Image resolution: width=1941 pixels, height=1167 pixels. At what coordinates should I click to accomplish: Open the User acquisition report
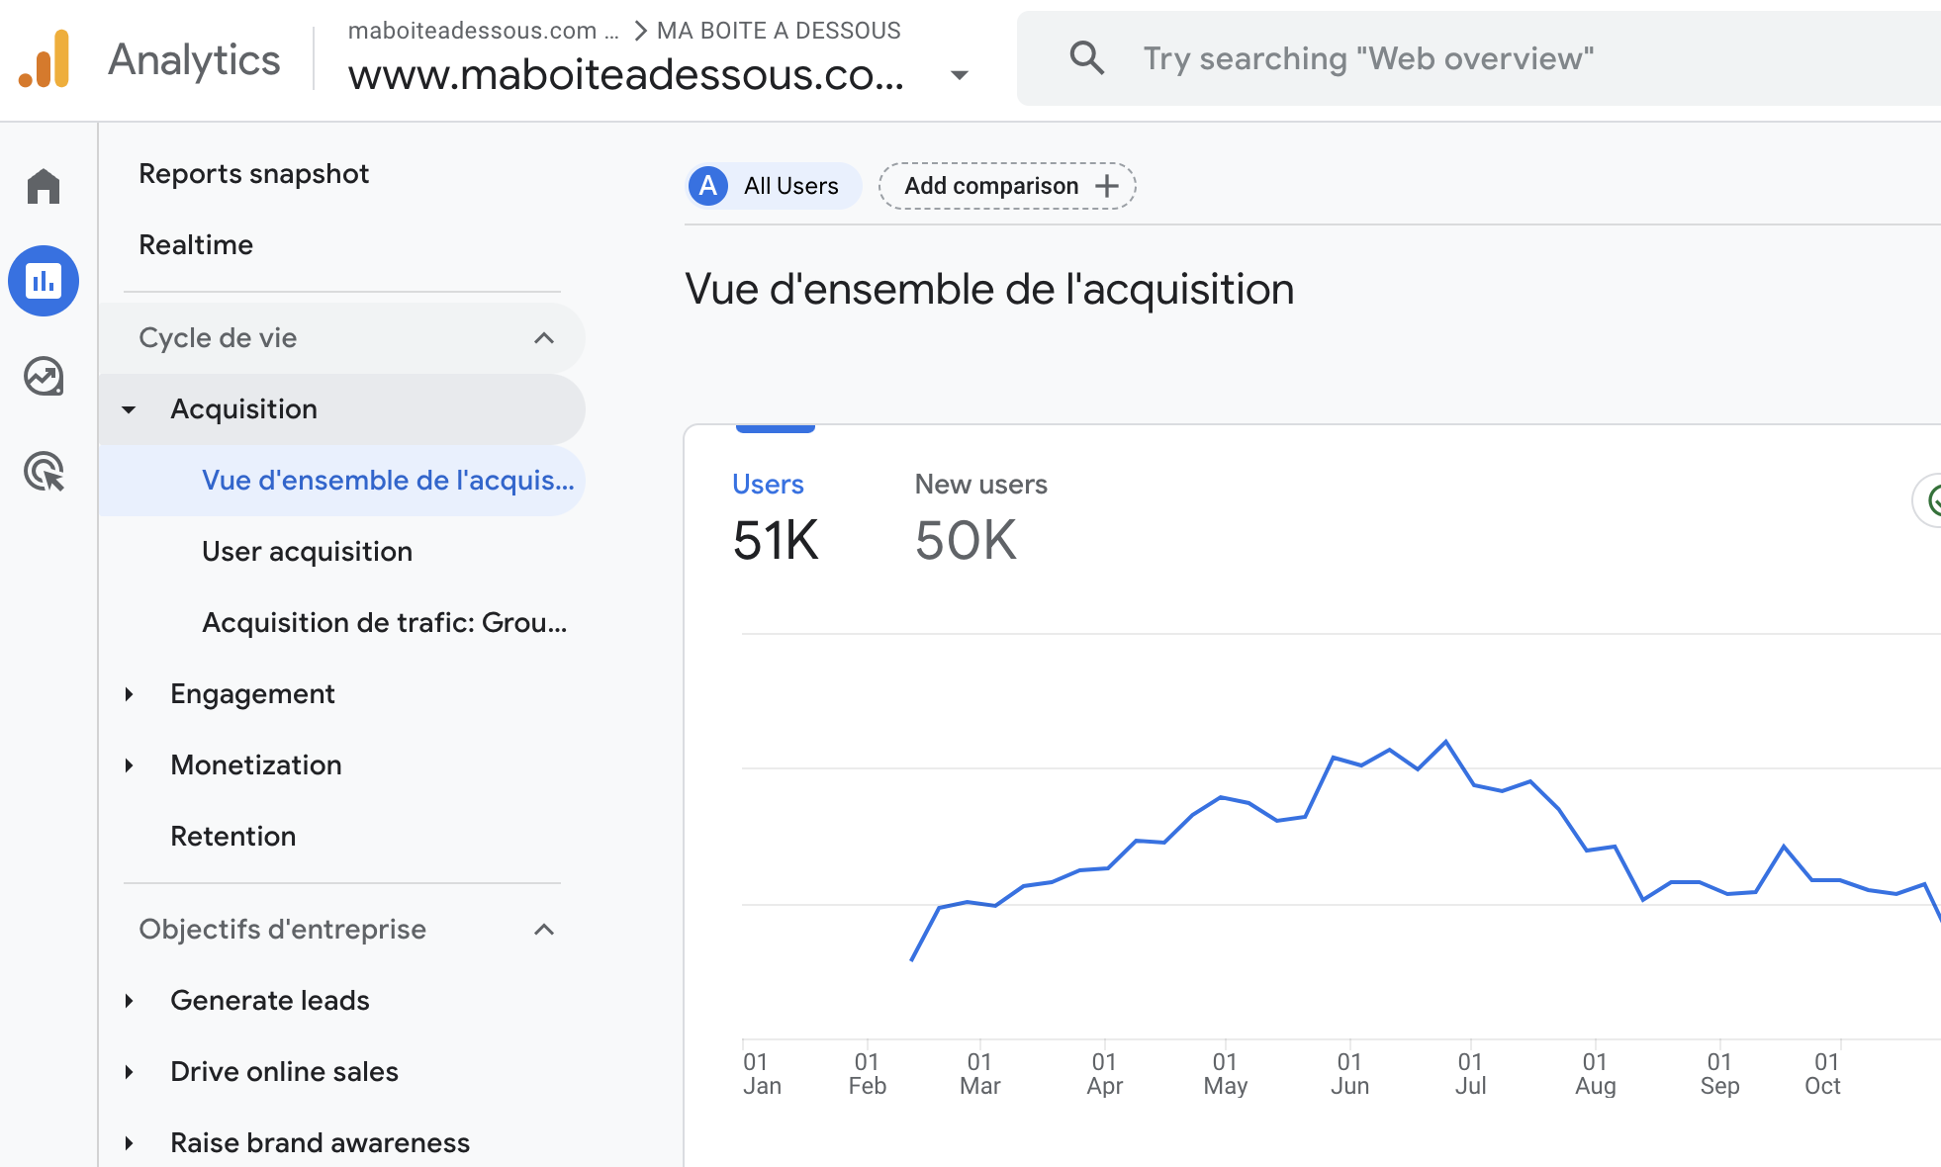coord(307,552)
